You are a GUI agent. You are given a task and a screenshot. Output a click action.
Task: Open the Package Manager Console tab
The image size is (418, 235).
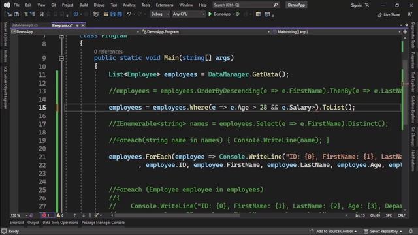pyautogui.click(x=103, y=222)
